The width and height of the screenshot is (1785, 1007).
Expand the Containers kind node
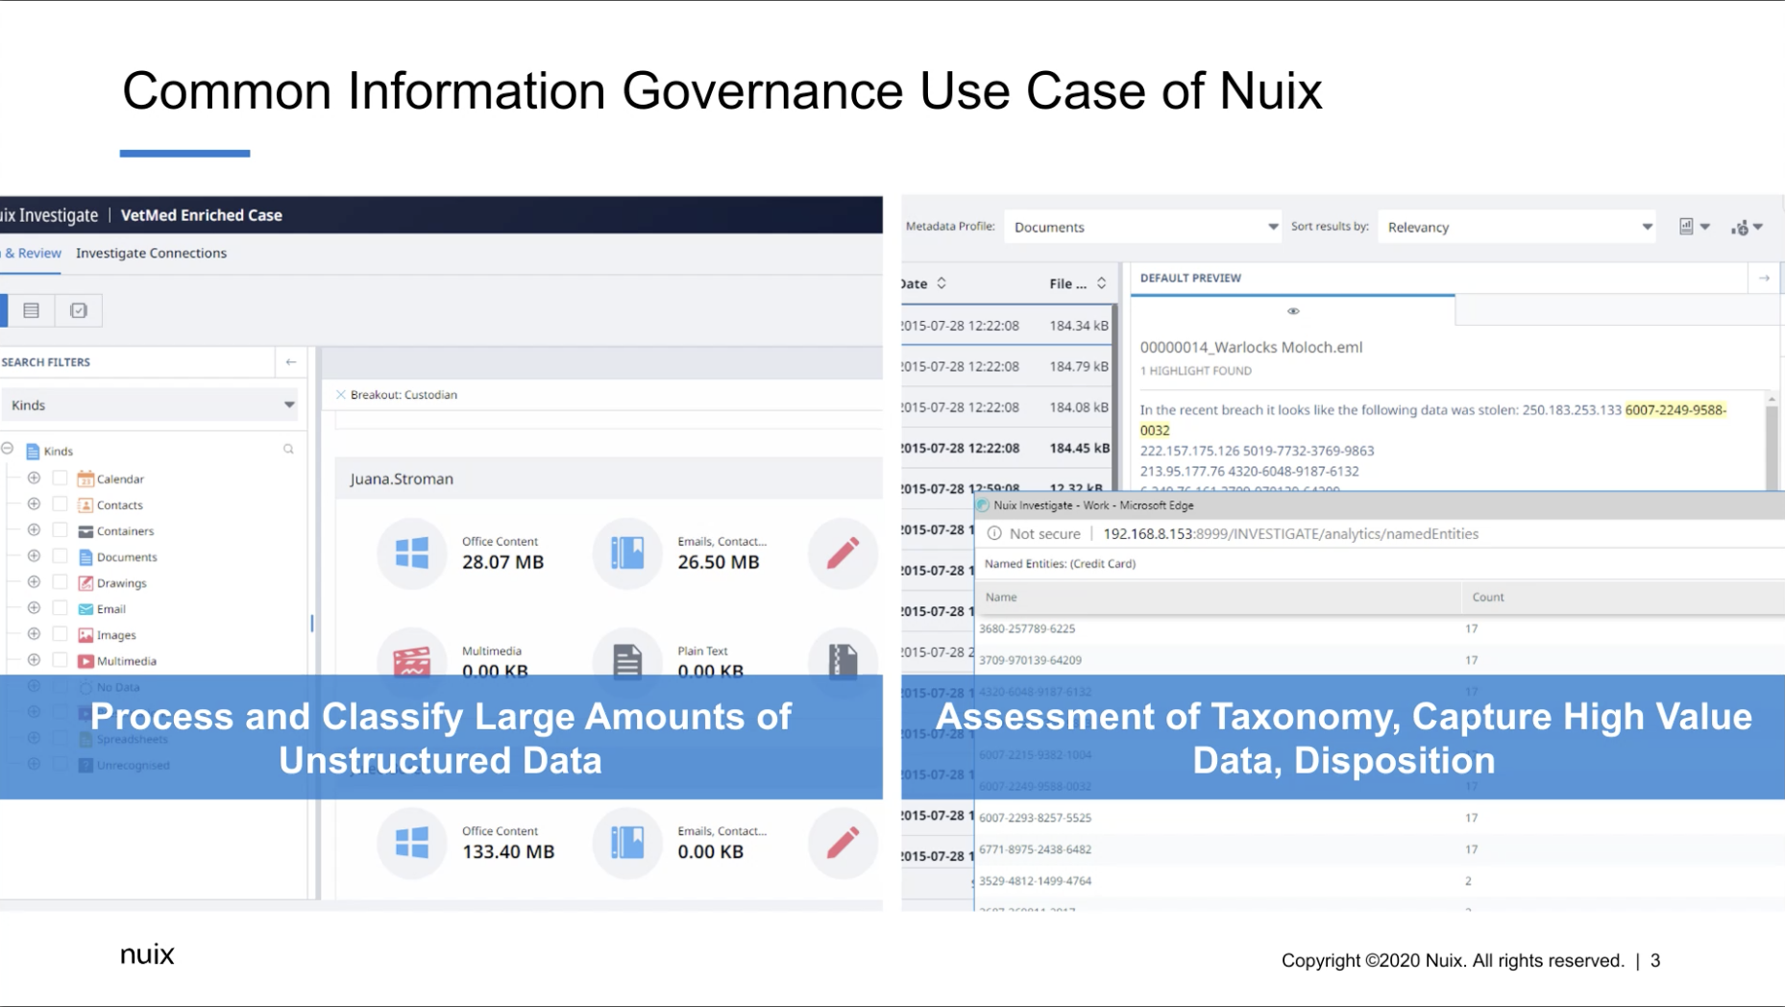click(34, 530)
